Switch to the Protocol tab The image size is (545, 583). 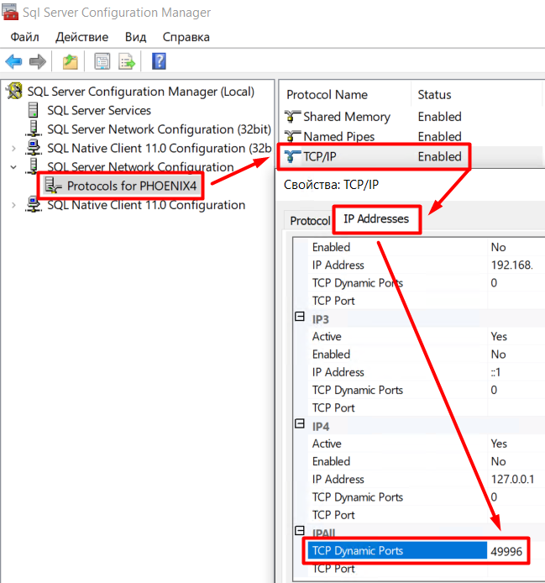(x=309, y=221)
